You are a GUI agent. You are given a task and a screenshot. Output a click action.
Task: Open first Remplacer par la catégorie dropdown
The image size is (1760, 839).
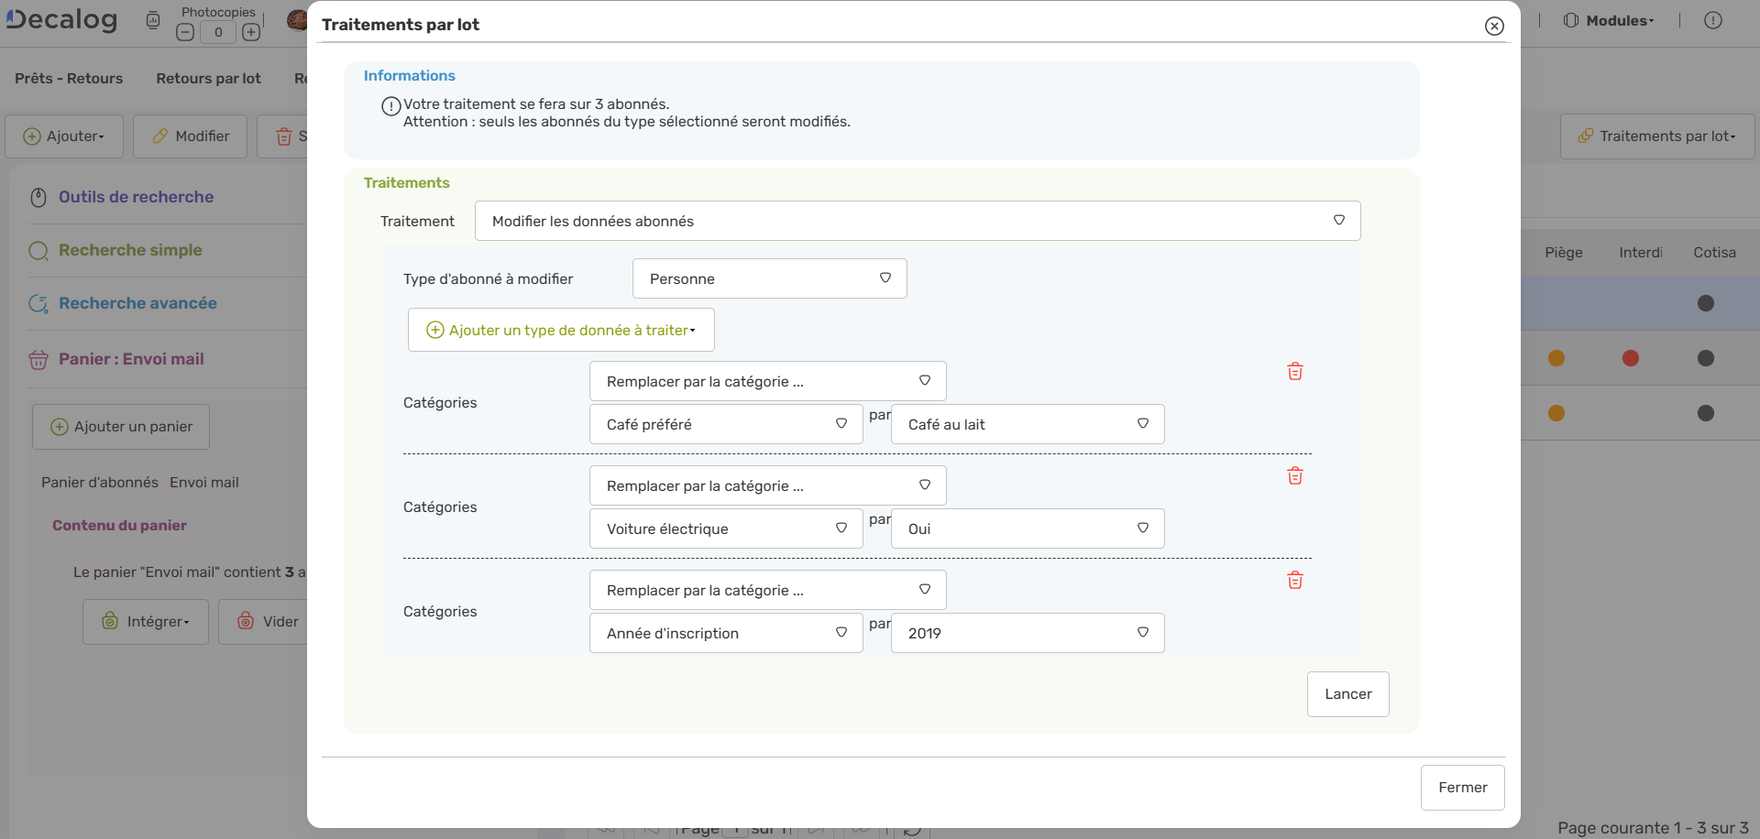point(767,381)
